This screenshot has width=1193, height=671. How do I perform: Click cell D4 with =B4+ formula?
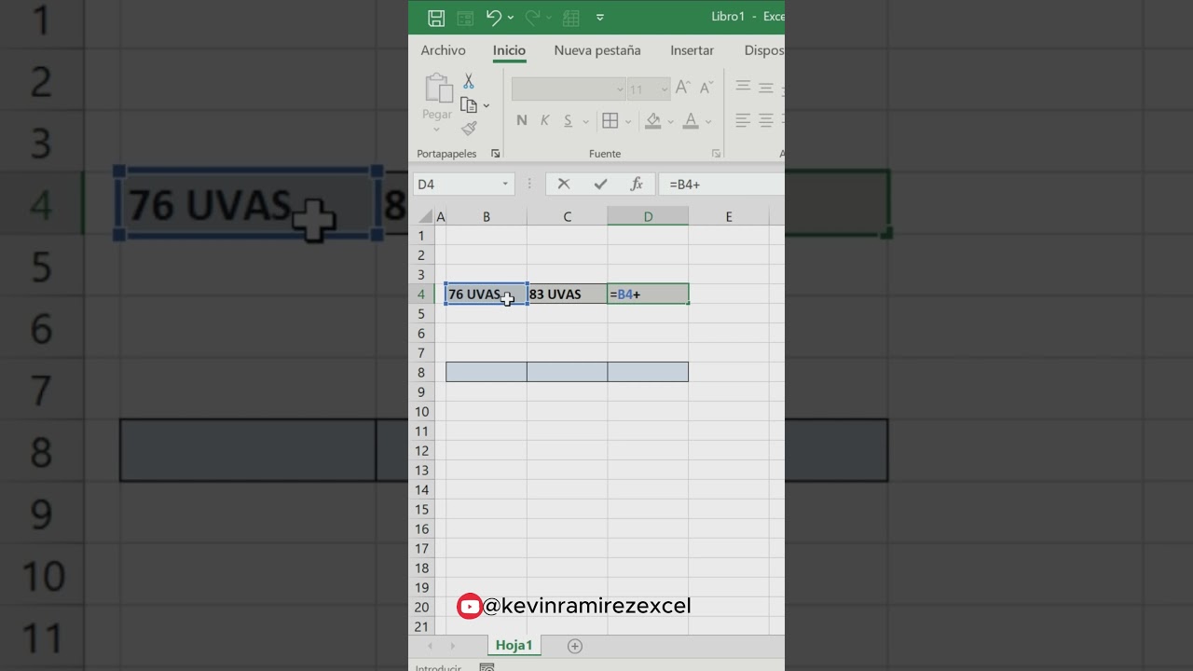(x=648, y=294)
